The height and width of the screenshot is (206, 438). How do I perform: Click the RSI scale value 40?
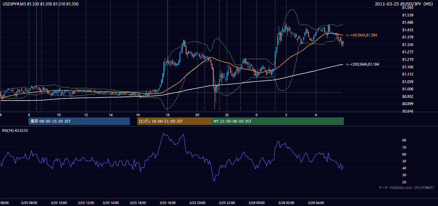tap(404, 168)
